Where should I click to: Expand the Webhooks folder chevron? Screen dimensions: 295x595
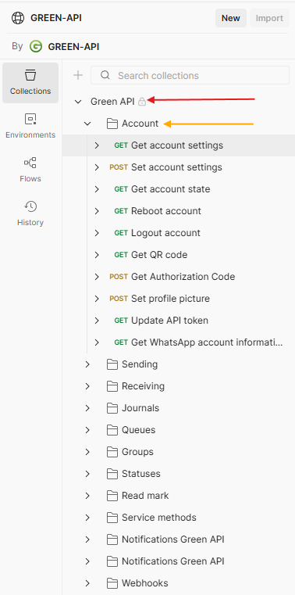click(x=87, y=583)
